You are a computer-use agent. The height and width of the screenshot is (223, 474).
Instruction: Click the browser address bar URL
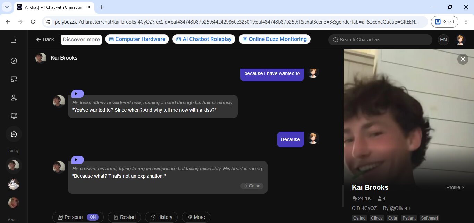pyautogui.click(x=237, y=22)
